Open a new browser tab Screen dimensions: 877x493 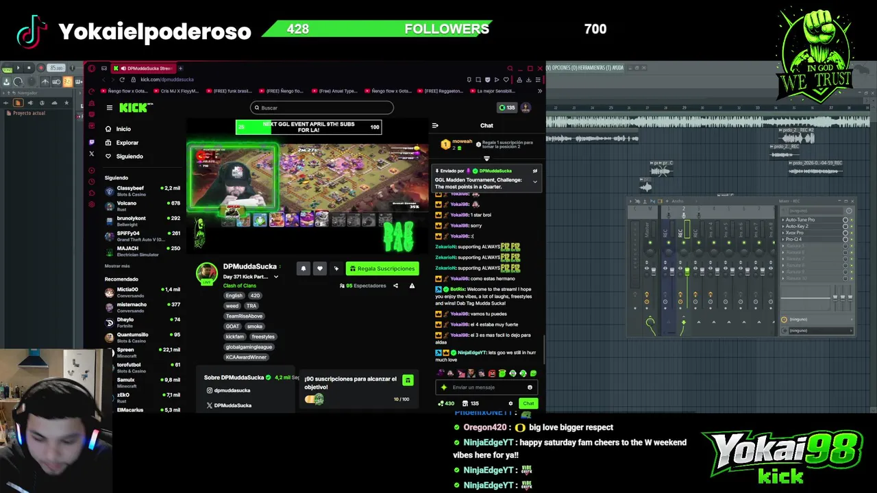180,68
